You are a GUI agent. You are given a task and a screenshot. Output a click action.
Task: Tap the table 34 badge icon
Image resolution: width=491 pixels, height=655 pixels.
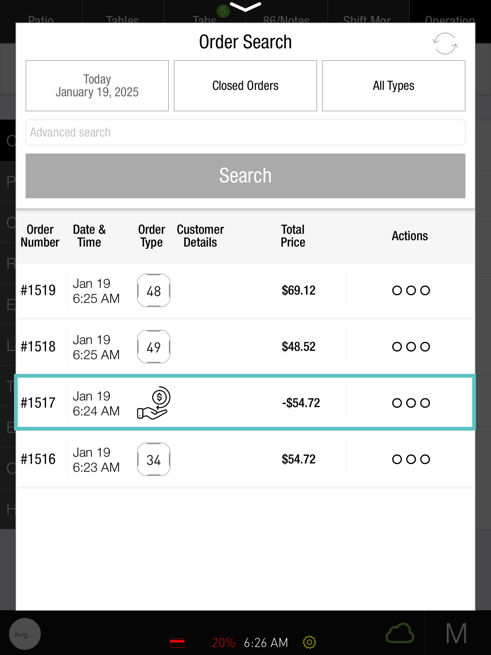(154, 459)
